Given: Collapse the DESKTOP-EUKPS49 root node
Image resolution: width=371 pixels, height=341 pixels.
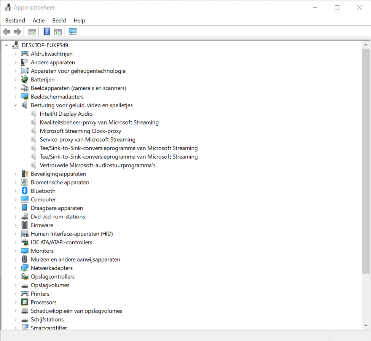Looking at the screenshot, I should tap(6, 45).
